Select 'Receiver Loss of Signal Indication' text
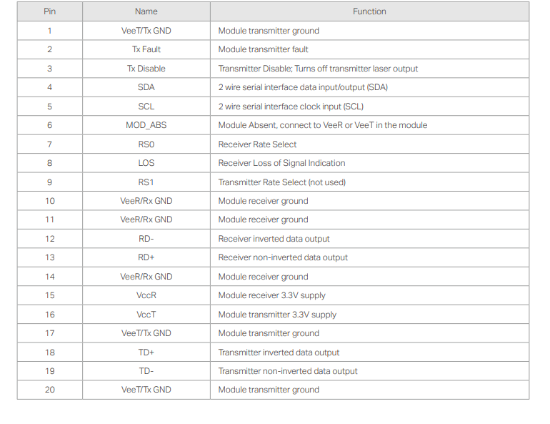 (281, 163)
